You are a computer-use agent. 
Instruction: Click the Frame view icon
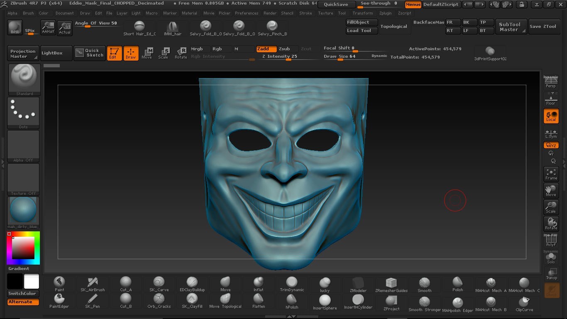pyautogui.click(x=551, y=174)
